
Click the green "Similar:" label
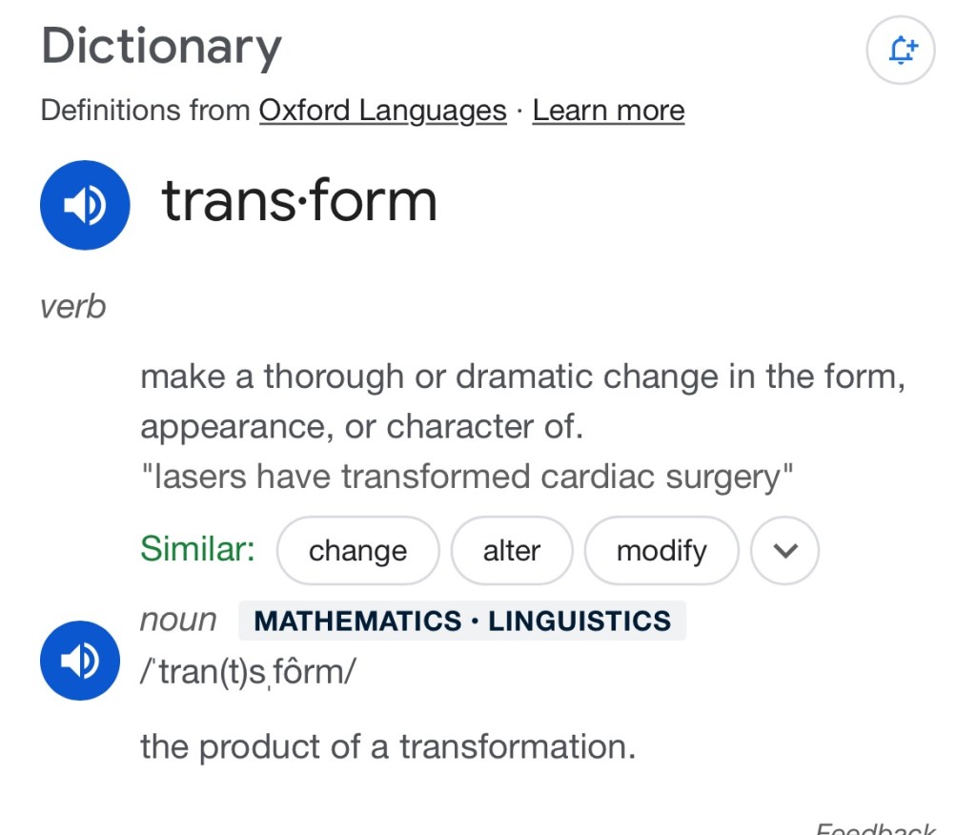pos(197,549)
